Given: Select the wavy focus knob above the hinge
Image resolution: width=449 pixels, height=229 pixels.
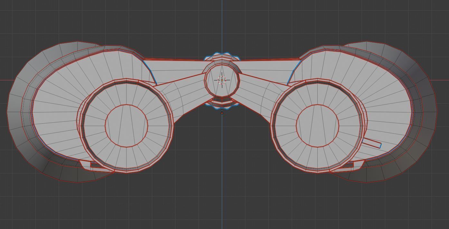Looking at the screenshot, I should click(x=222, y=56).
